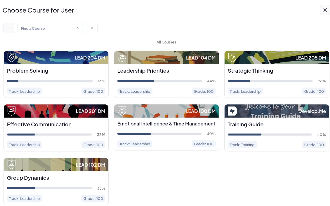Open the Find a Course dropdown
The height and width of the screenshot is (206, 330).
coord(50,28)
